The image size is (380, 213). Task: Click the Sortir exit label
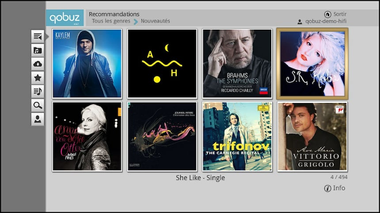click(x=340, y=14)
